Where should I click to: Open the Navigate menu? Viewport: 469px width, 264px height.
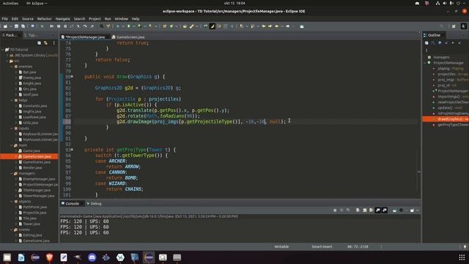click(62, 18)
